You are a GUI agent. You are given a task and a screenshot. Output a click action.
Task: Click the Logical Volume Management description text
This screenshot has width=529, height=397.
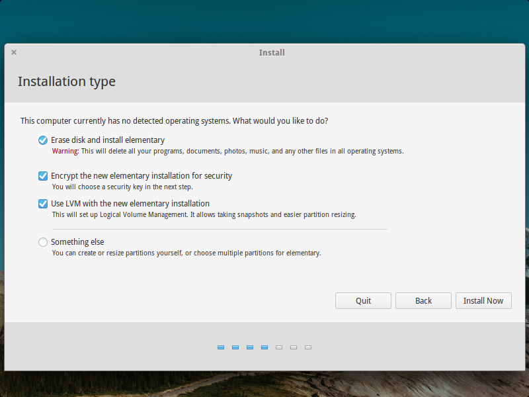tap(204, 214)
